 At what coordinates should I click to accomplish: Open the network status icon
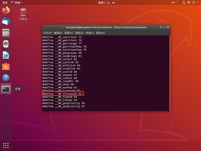(x=184, y=2)
